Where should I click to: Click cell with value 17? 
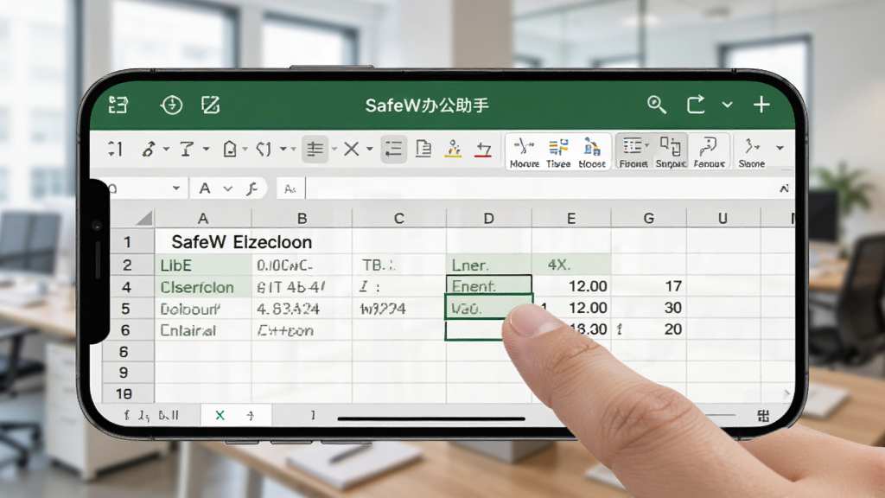pos(648,286)
